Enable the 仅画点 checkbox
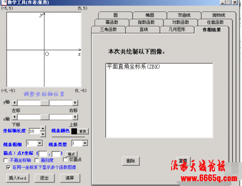This screenshot has width=242, height=186. point(65,159)
